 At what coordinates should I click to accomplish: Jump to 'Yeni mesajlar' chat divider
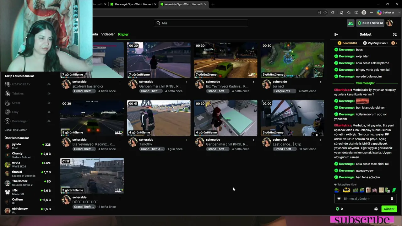365,83
